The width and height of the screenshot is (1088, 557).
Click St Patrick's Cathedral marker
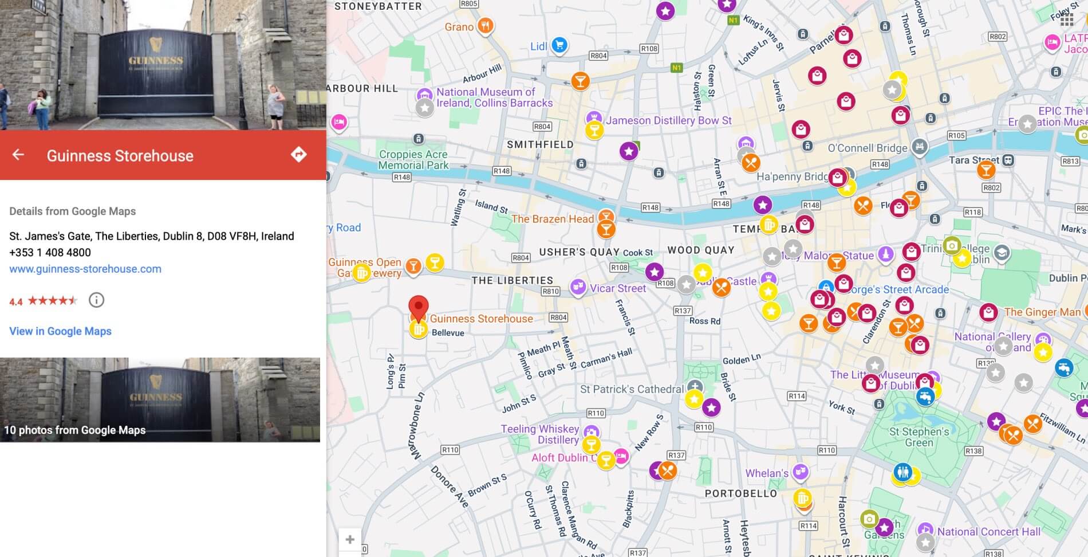point(694,387)
